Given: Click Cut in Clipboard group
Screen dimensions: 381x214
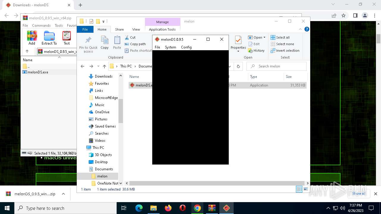Looking at the screenshot, I should tap(130, 37).
